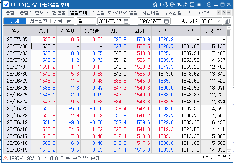Switch to the 종합2 tab
The width and height of the screenshot is (234, 163).
click(25, 12)
